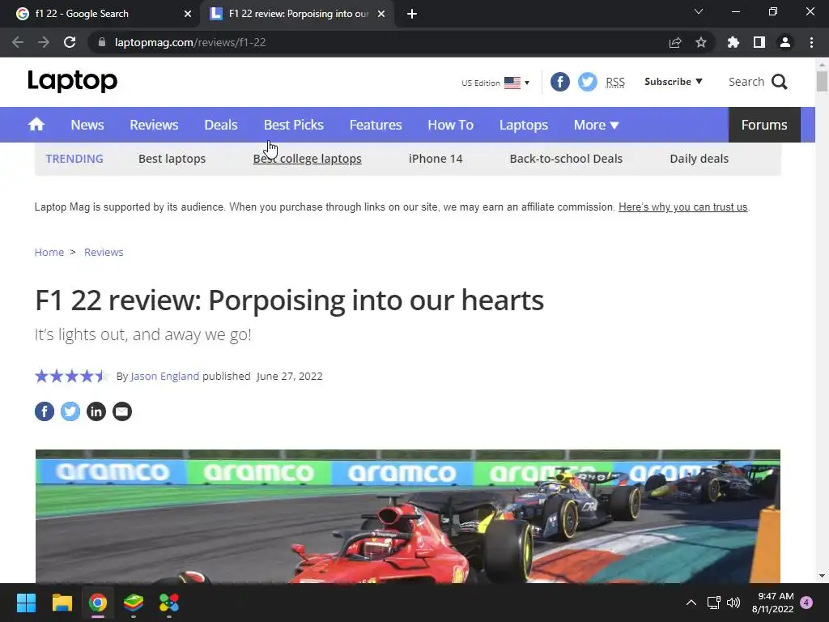
Task: Open the Deals nav item
Action: [x=220, y=125]
